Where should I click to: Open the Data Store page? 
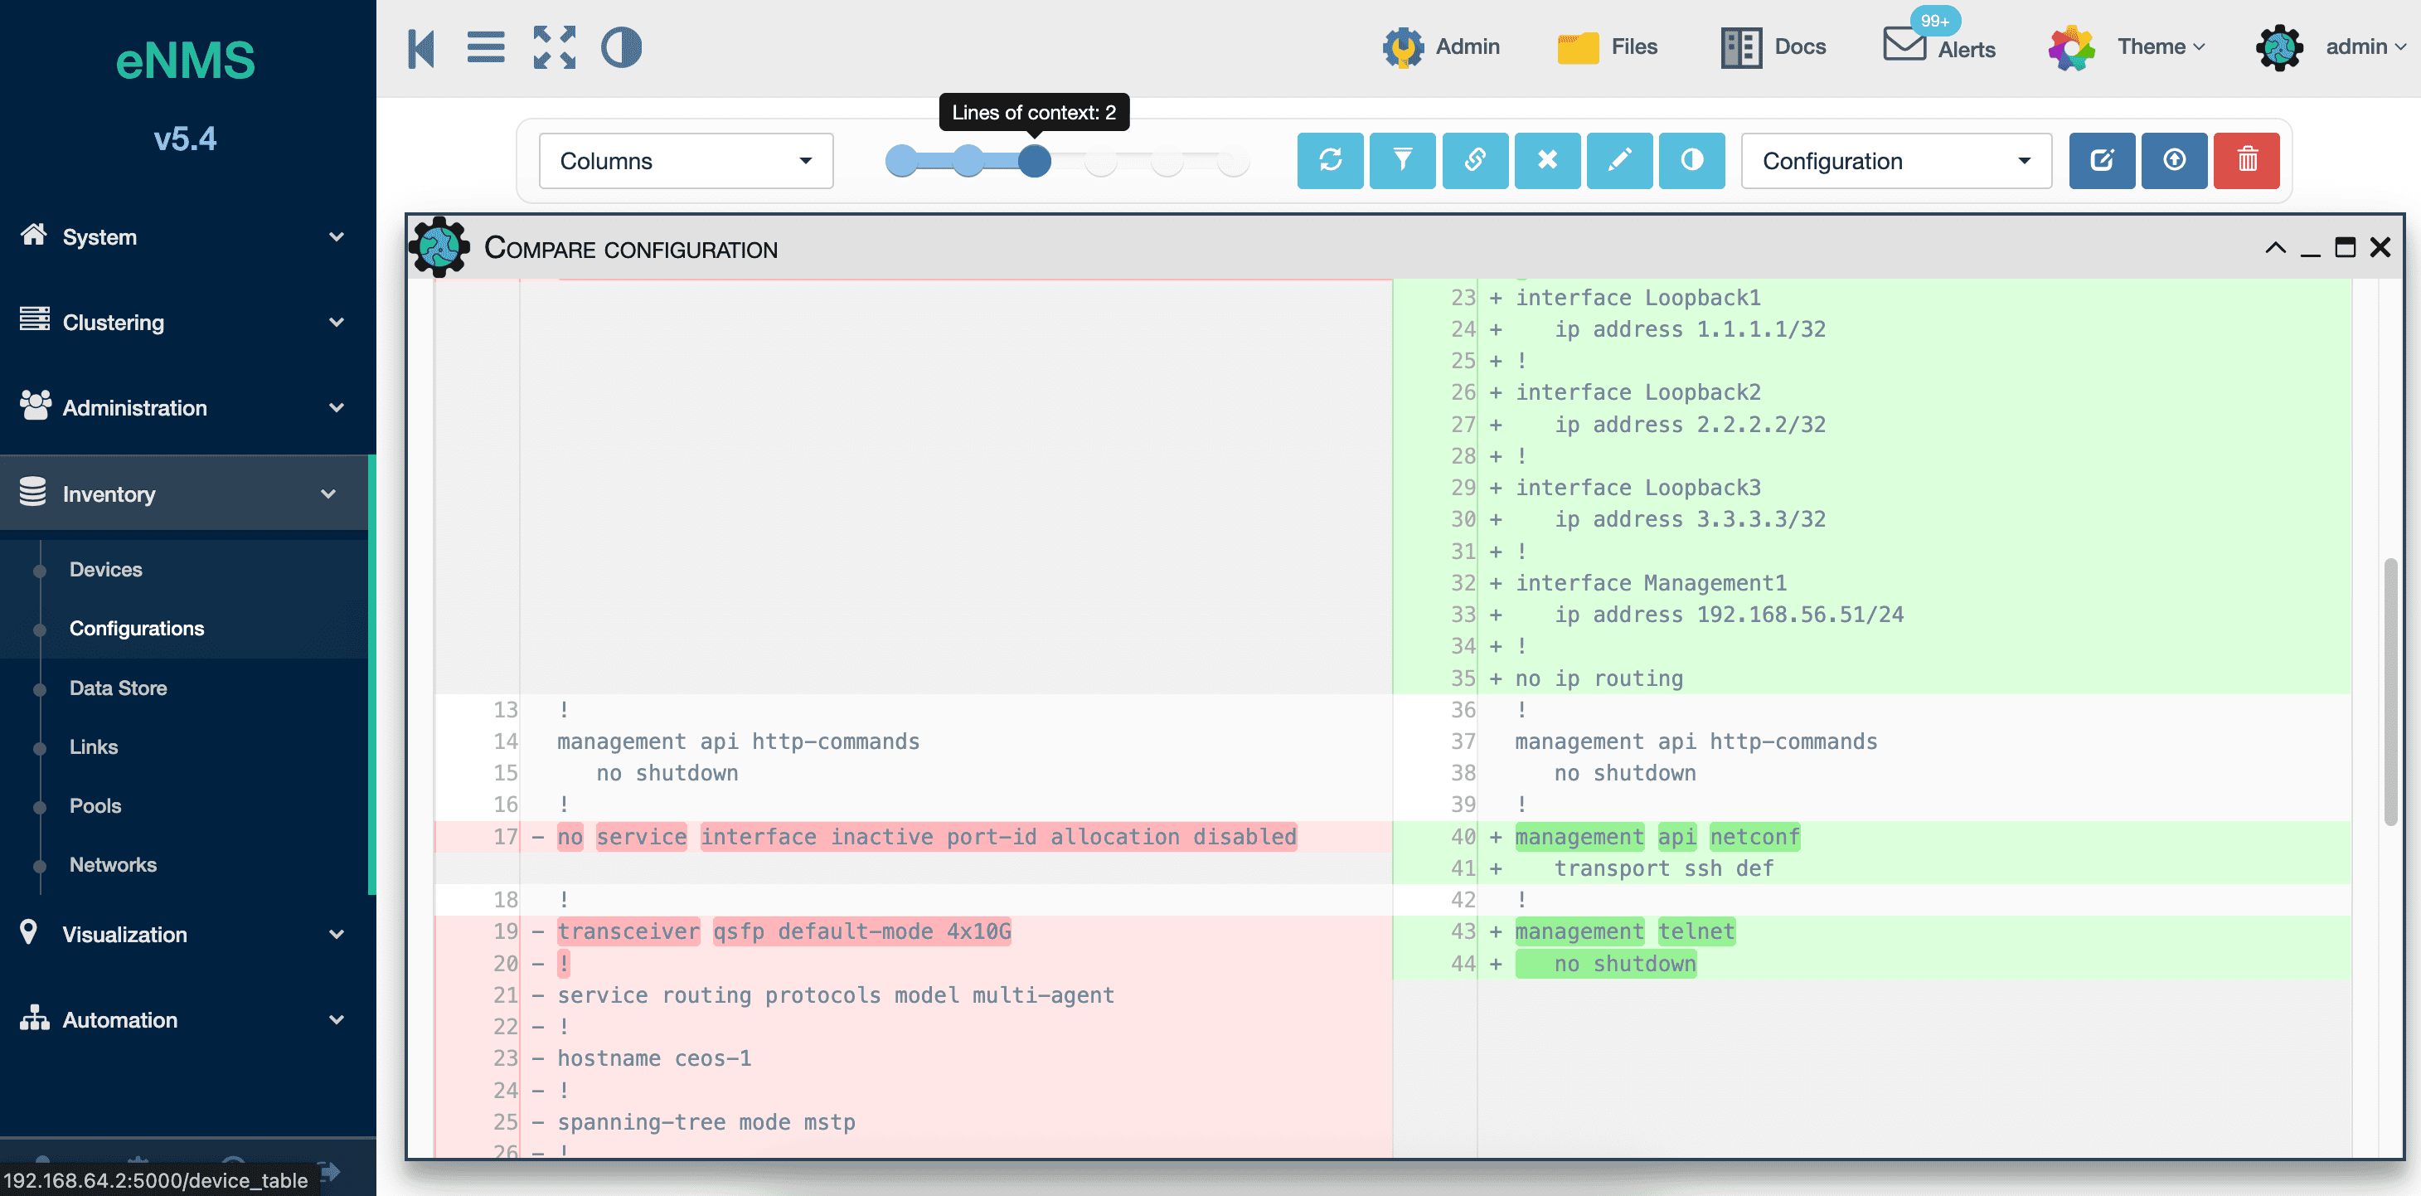(118, 688)
